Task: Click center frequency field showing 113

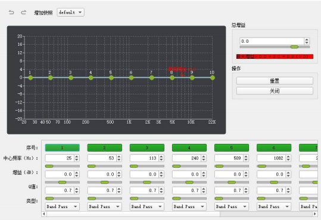Action: pyautogui.click(x=144, y=158)
